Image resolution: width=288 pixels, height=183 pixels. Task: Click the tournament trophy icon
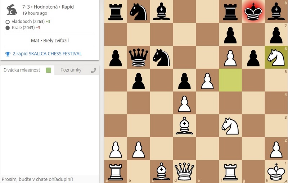coord(8,54)
